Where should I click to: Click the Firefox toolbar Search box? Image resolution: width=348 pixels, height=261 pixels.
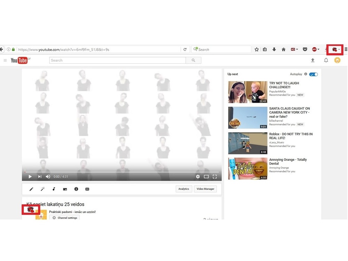pyautogui.click(x=221, y=49)
